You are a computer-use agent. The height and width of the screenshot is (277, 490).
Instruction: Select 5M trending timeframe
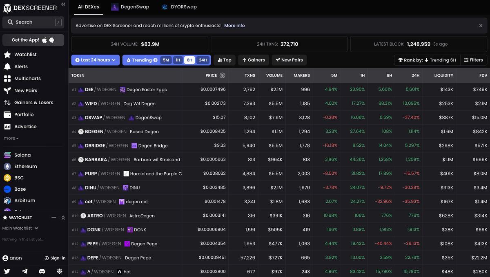[166, 60]
